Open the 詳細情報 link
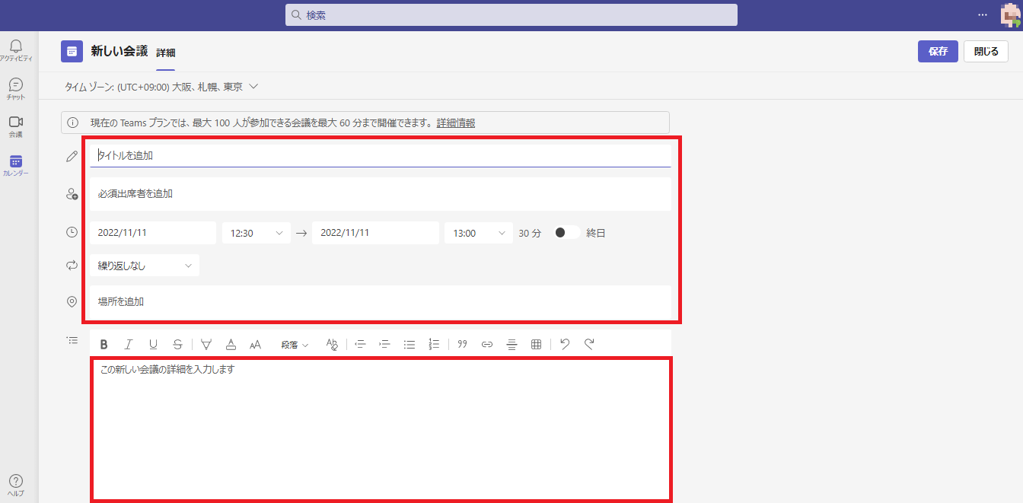The image size is (1023, 503). coord(455,123)
